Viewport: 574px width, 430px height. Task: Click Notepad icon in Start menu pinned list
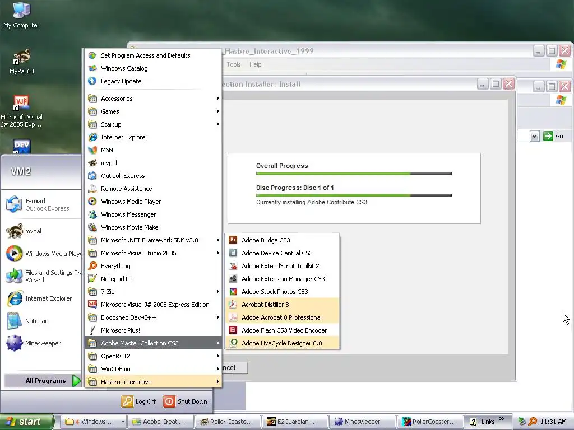pos(14,321)
